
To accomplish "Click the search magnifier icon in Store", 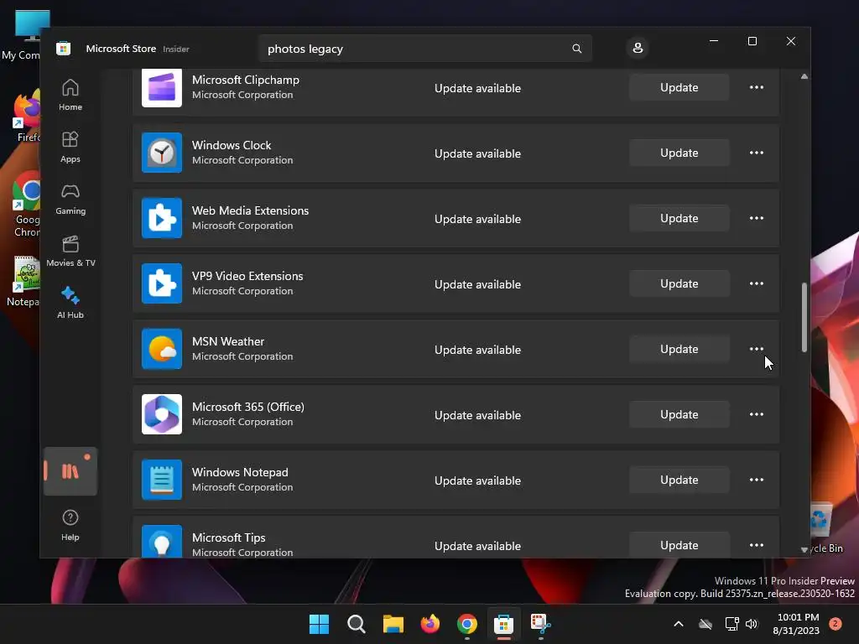I will pos(577,49).
